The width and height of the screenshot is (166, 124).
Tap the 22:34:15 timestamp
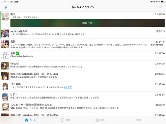pyautogui.click(x=160, y=42)
